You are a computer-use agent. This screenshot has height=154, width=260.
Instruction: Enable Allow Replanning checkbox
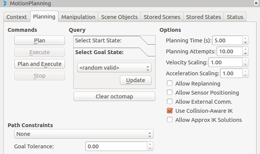[170, 84]
